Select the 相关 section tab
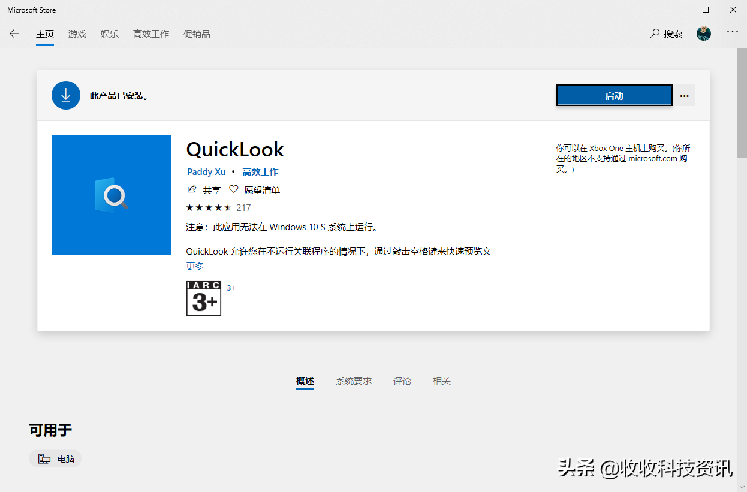The image size is (747, 492). (x=442, y=381)
